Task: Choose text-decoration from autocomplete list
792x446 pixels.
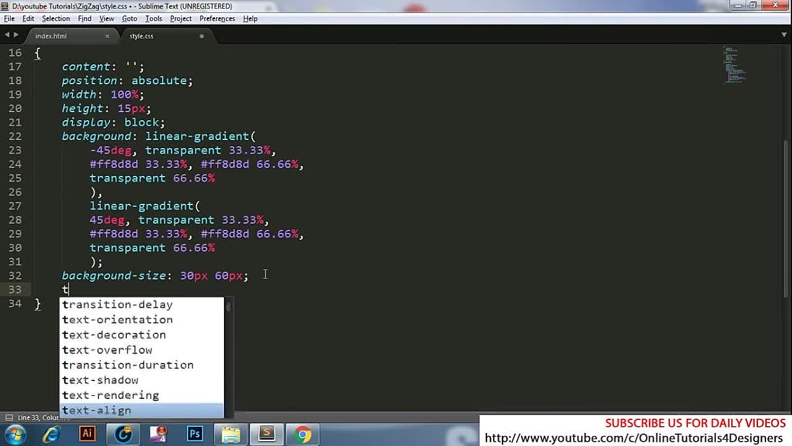Action: [x=142, y=335]
